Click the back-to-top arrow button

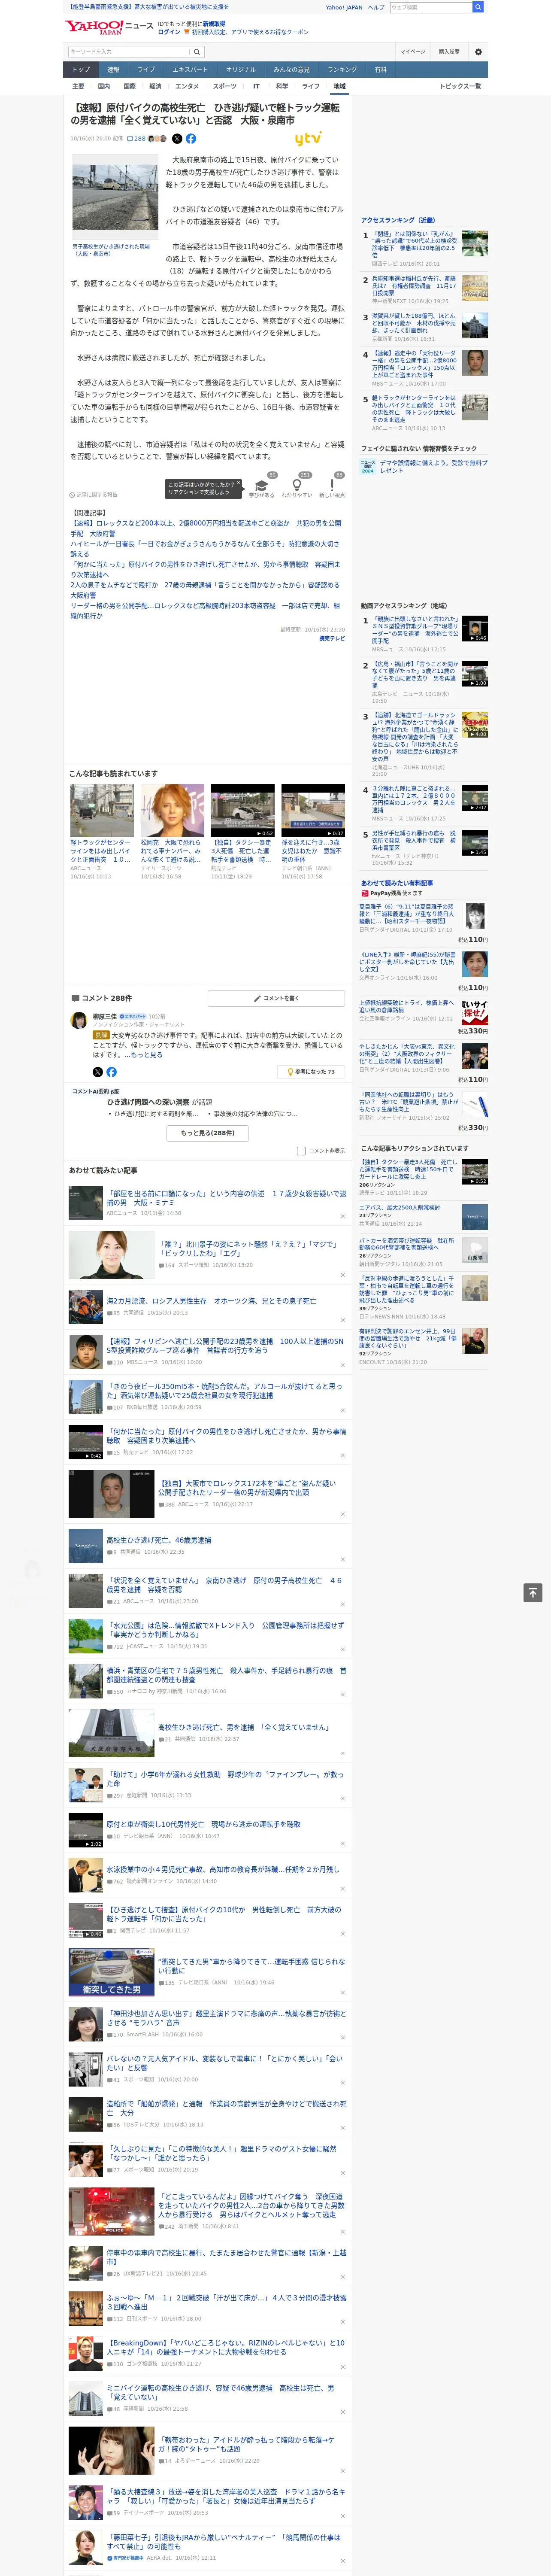(533, 1592)
